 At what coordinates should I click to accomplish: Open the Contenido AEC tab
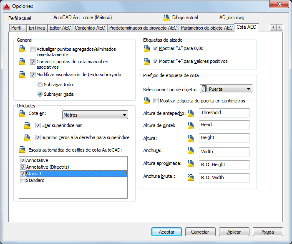(x=90, y=28)
